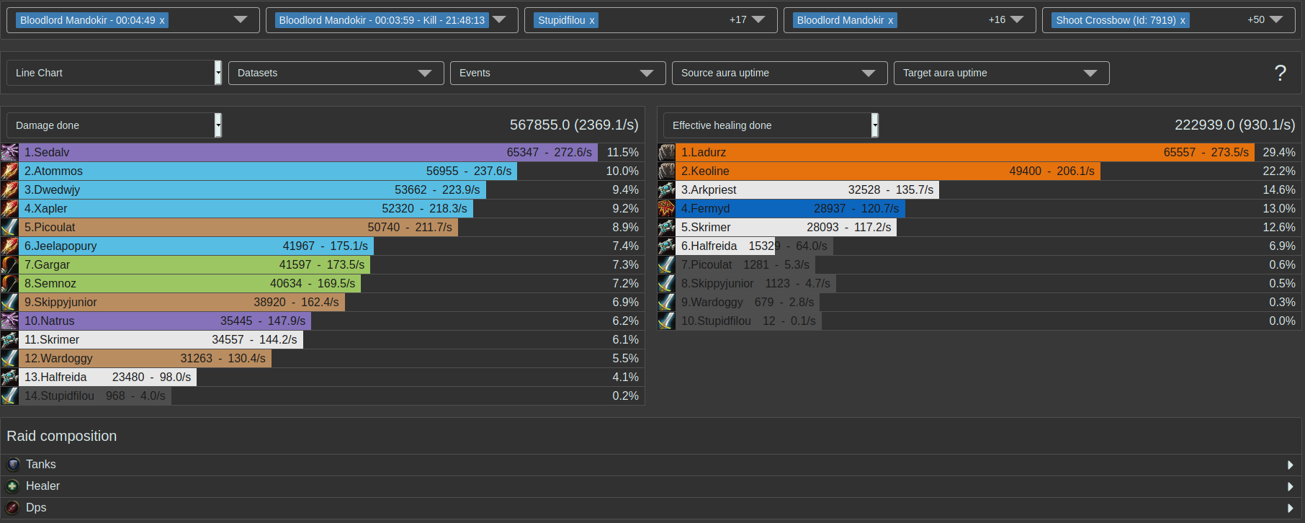Click the class icon beside 14.Stupidfilou

pyautogui.click(x=9, y=395)
